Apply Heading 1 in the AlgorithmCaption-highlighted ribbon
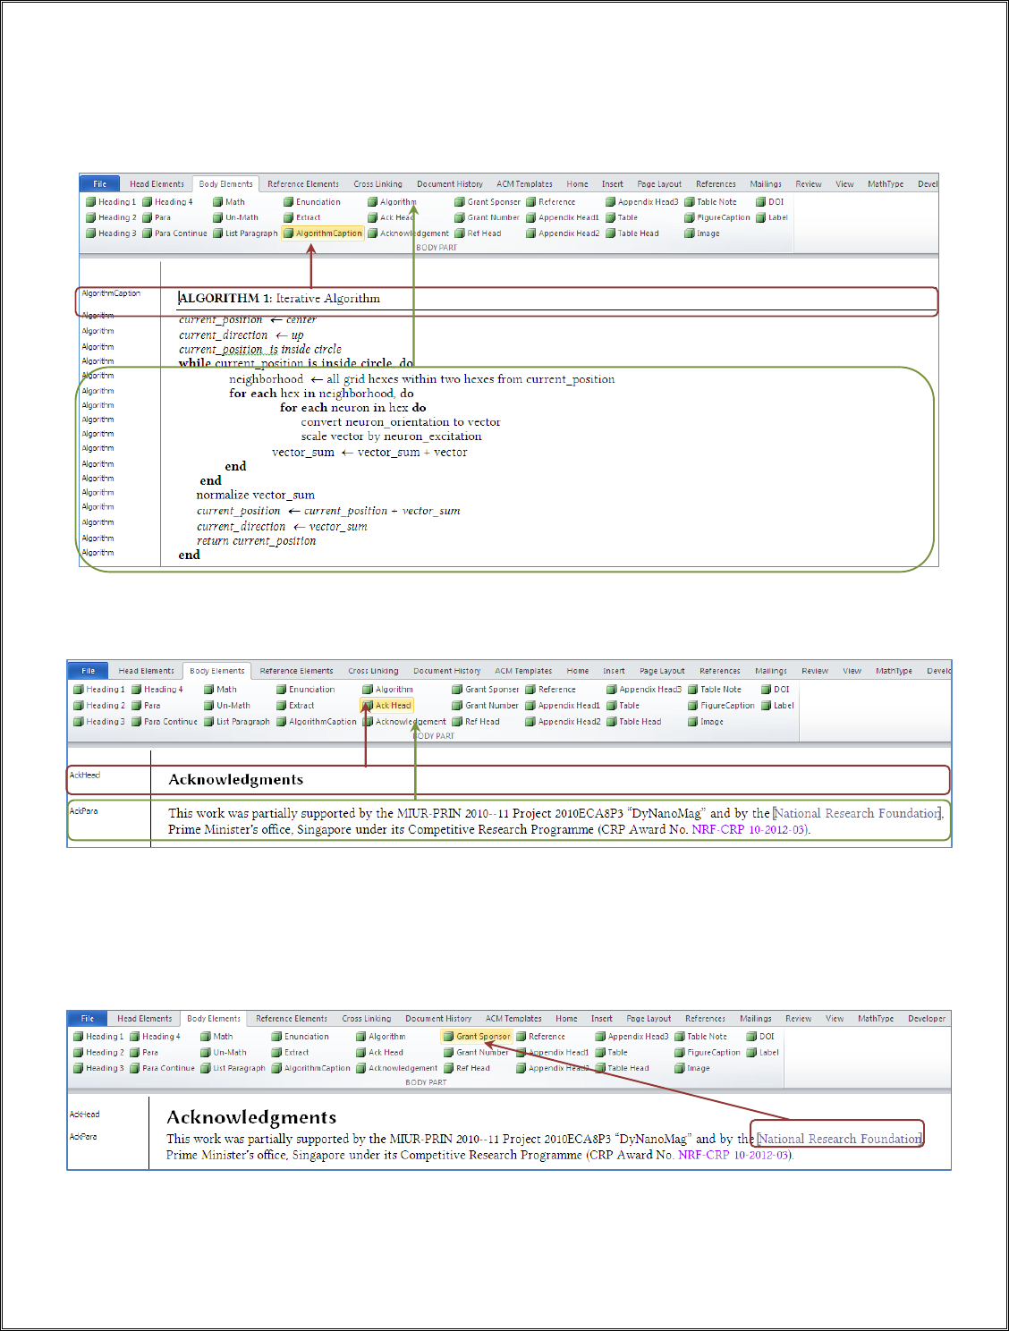This screenshot has width=1009, height=1331. 111,202
